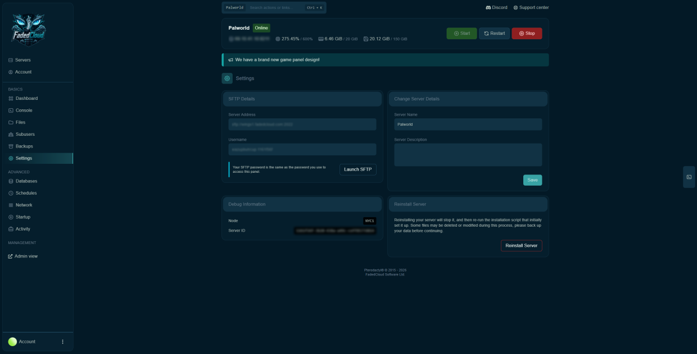The height and width of the screenshot is (354, 697).
Task: Click the 20.12 GiB disk value
Action: point(380,39)
